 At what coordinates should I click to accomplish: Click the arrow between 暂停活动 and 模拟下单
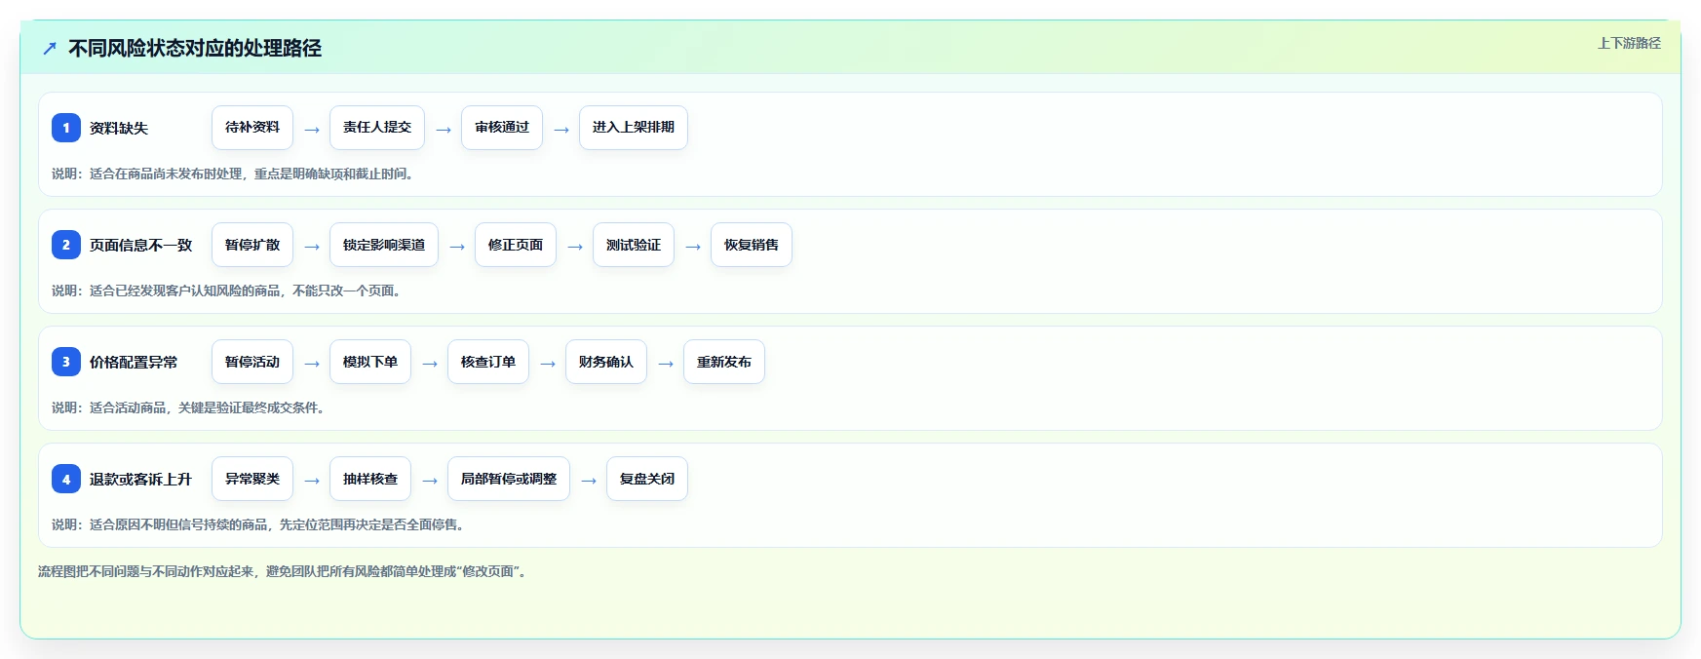click(x=312, y=364)
